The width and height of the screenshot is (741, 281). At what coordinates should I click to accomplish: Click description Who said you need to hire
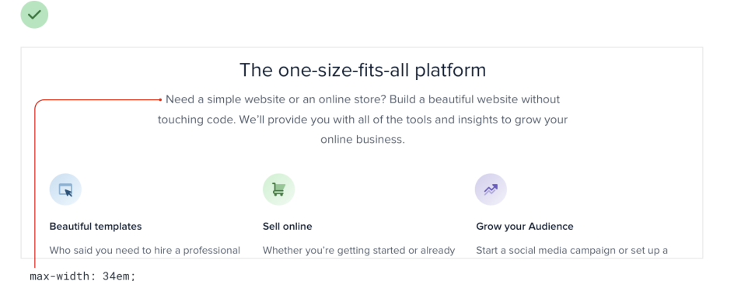point(145,251)
